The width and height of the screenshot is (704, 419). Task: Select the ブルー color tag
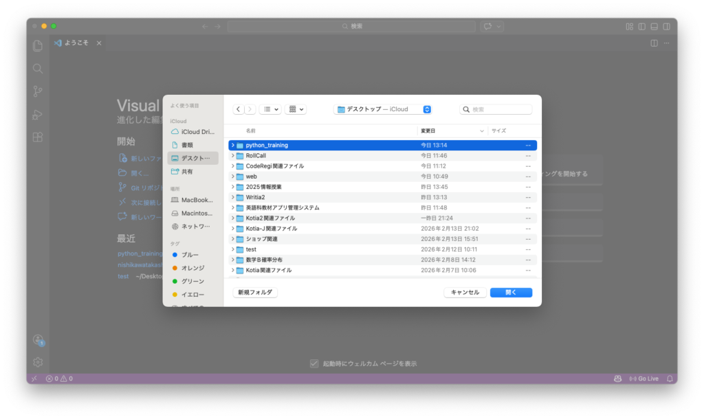(190, 255)
